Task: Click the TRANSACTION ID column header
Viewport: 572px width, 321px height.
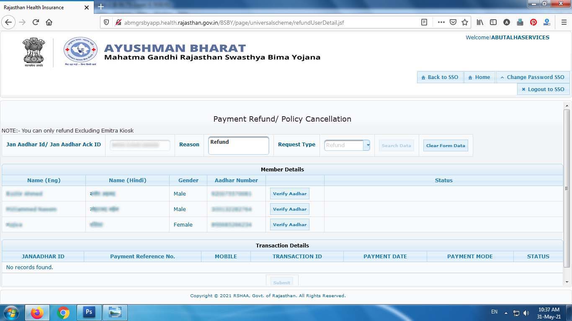Action: pyautogui.click(x=297, y=256)
